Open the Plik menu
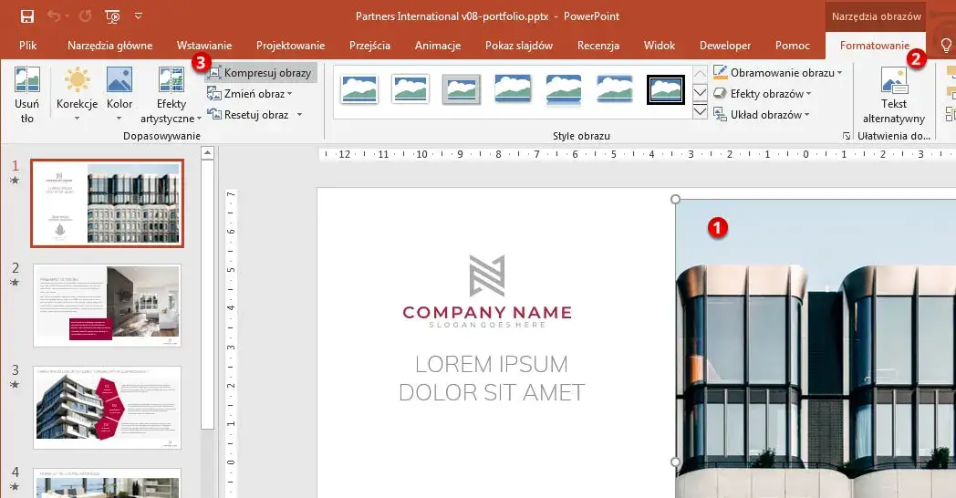 (28, 46)
